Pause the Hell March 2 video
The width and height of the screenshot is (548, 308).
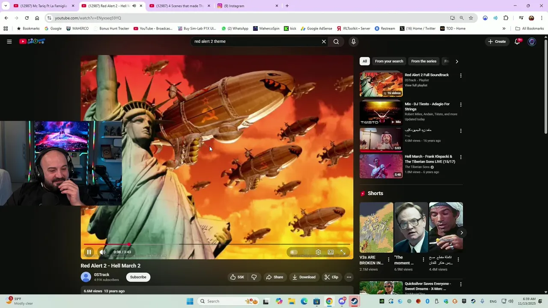89,252
